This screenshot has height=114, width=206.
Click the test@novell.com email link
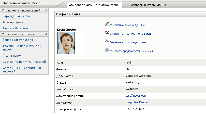coord(136,96)
